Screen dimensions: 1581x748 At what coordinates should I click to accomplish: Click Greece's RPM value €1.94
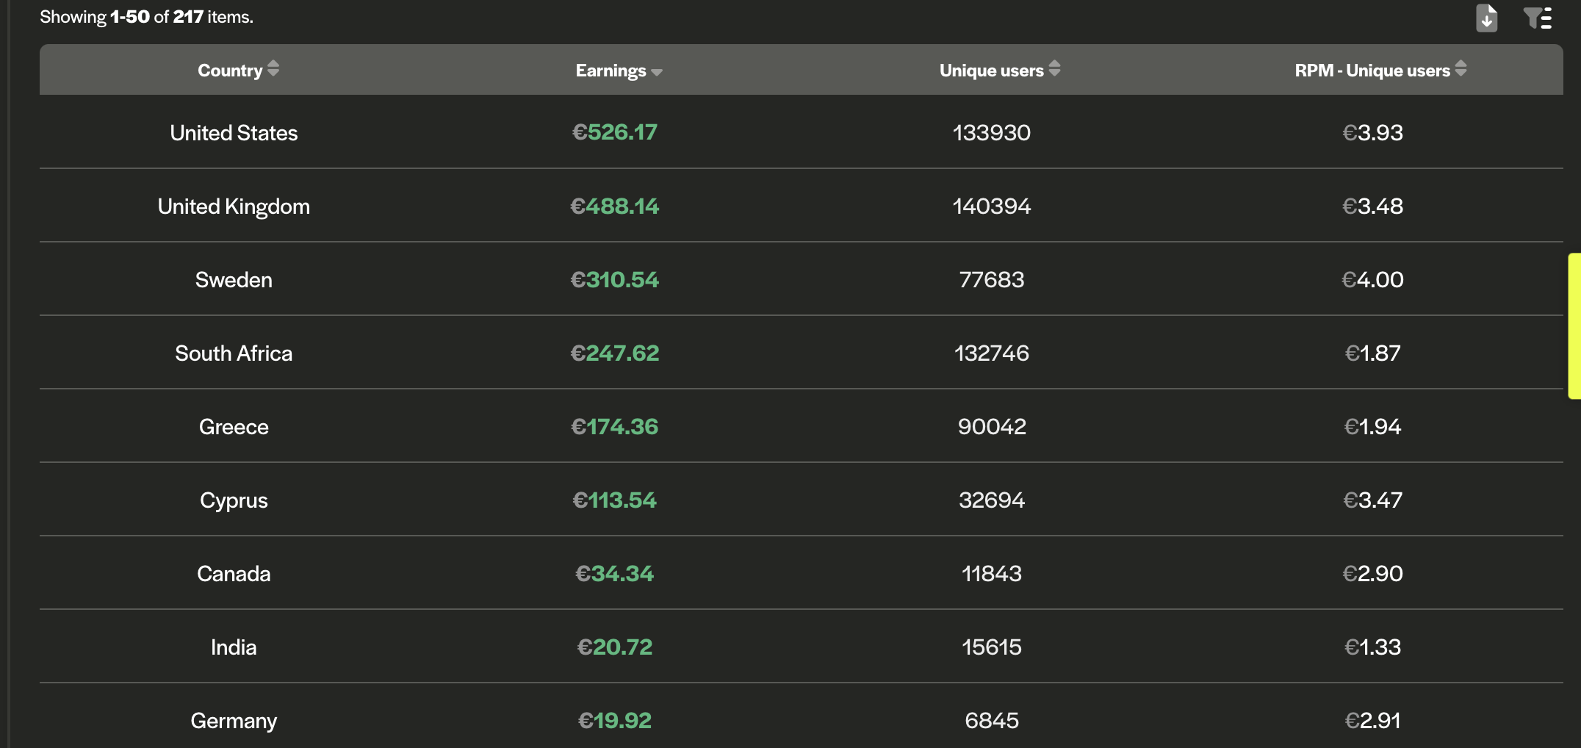point(1372,427)
